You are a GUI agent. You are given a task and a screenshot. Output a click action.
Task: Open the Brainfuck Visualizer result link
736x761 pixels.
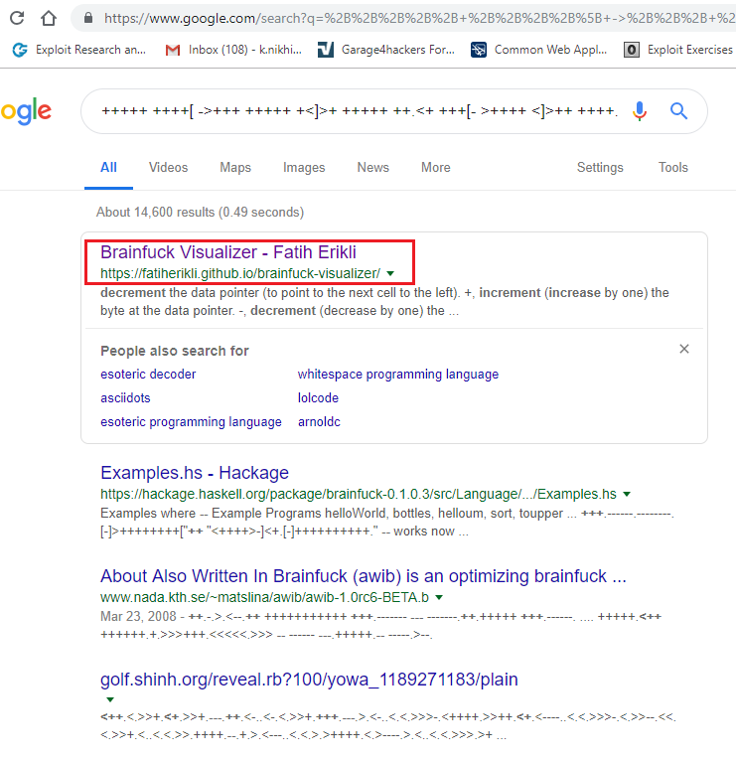[x=227, y=252]
